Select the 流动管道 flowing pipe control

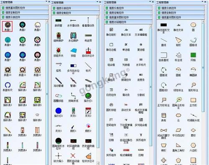[x=59, y=82]
